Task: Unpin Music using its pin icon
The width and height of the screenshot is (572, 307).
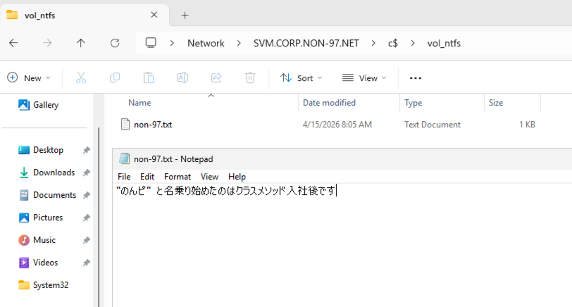Action: pos(87,240)
